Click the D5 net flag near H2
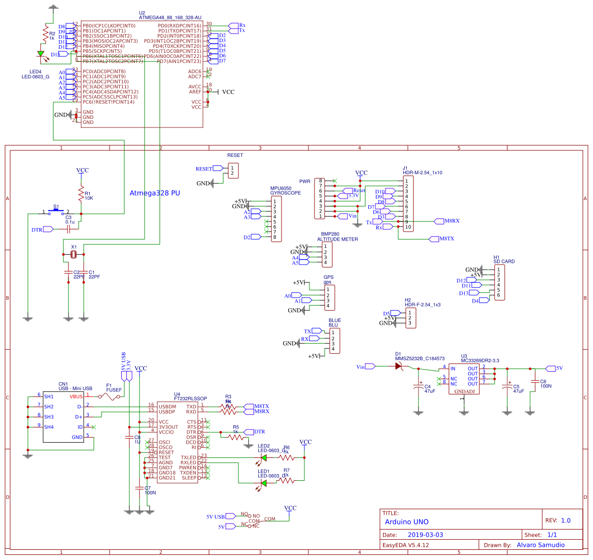 click(396, 313)
